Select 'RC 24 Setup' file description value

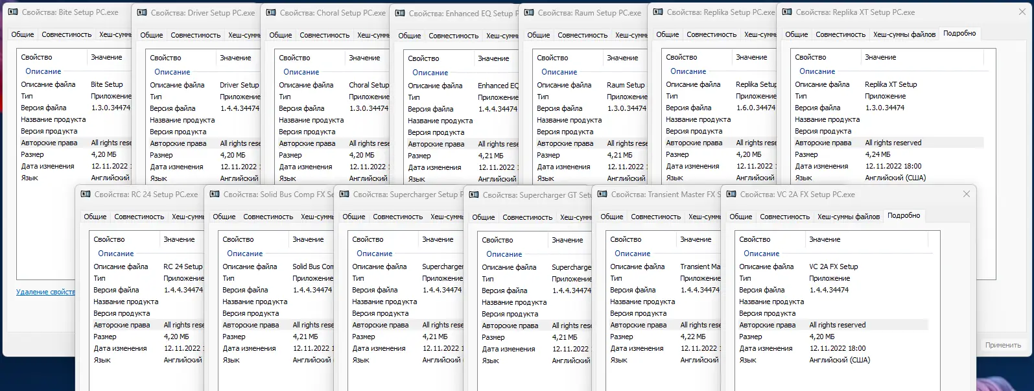(183, 267)
